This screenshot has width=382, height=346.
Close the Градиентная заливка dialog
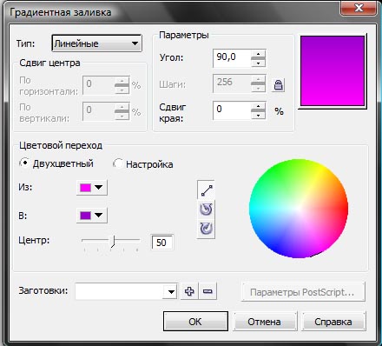(x=359, y=8)
